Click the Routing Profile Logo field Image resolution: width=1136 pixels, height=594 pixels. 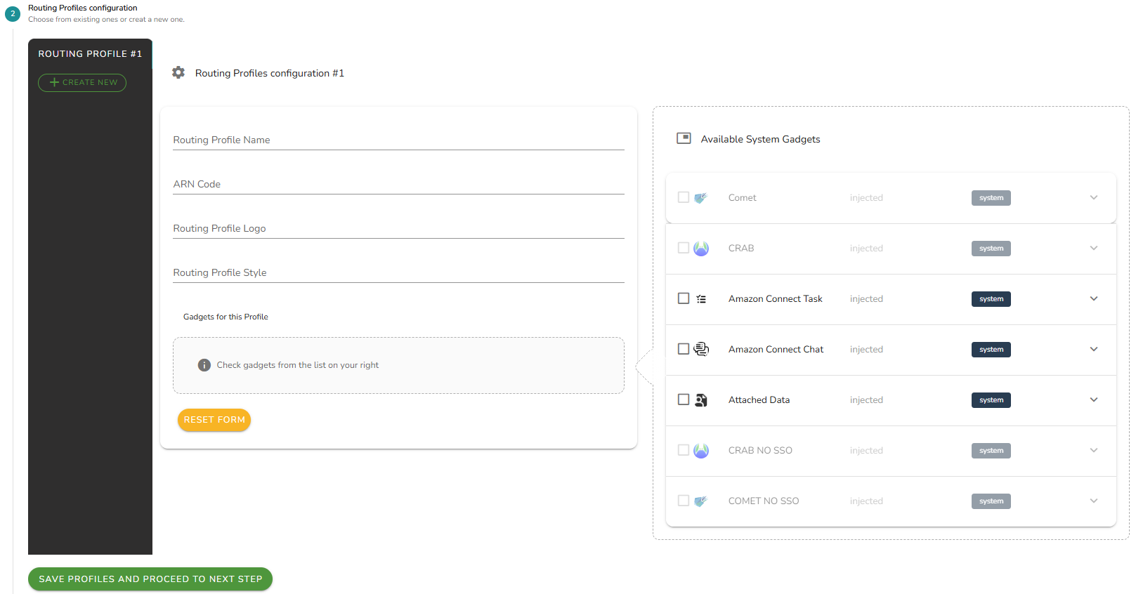tap(398, 227)
